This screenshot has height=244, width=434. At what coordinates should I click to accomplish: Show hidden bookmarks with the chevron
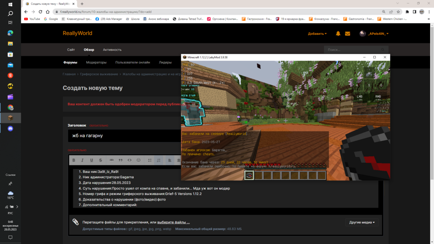tap(428, 19)
